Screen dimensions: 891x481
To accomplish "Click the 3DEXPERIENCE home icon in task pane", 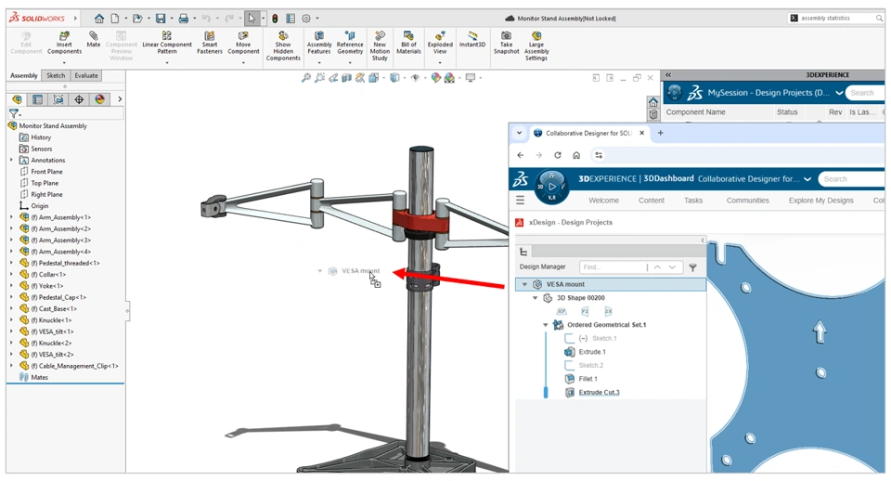I will pos(652,102).
